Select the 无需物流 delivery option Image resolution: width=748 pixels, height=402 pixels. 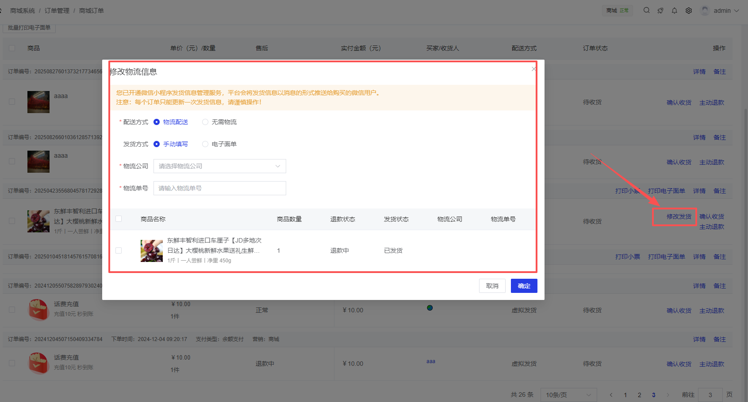pos(205,122)
